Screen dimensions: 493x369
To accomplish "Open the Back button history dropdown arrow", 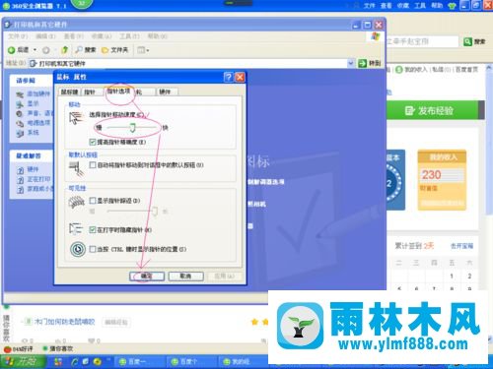I will 35,50.
